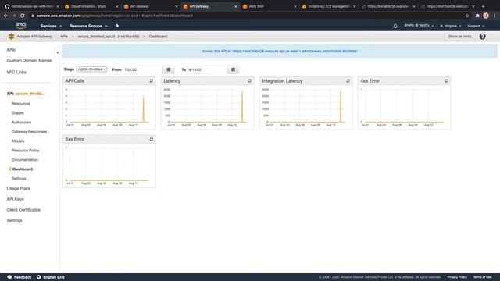Viewport: 500px width, 281px height.
Task: Refresh the API Calls chart
Action: 151,81
